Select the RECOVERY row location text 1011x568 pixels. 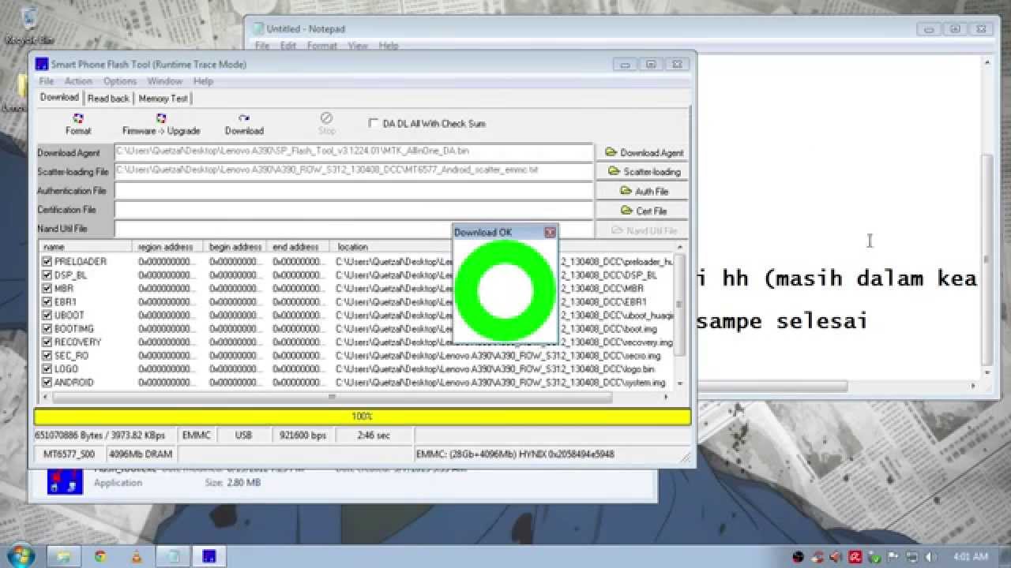click(x=504, y=342)
